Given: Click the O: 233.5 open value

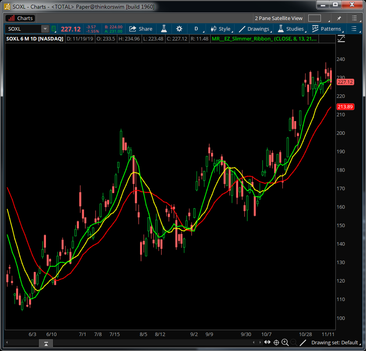Looking at the screenshot, I should coord(106,39).
